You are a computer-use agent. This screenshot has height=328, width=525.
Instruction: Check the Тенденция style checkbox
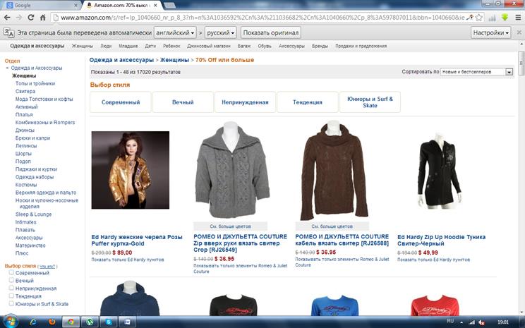tap(11, 296)
